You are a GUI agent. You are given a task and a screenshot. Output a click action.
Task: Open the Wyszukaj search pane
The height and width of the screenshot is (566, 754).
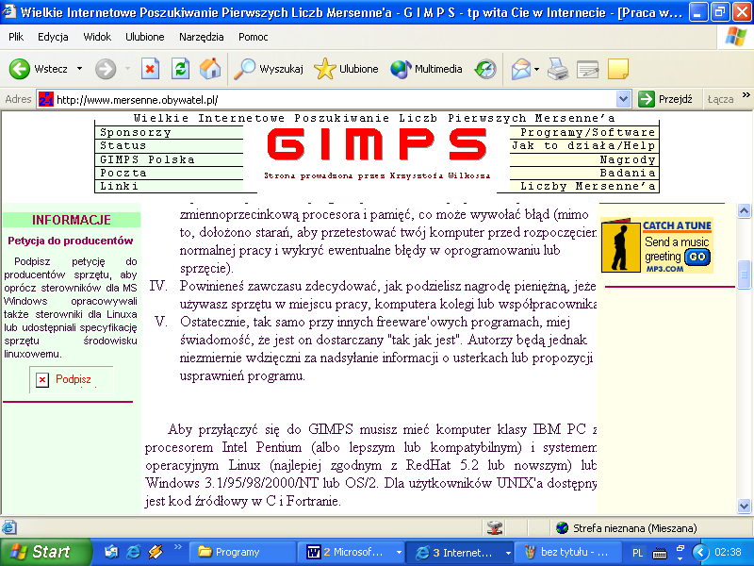pyautogui.click(x=269, y=69)
